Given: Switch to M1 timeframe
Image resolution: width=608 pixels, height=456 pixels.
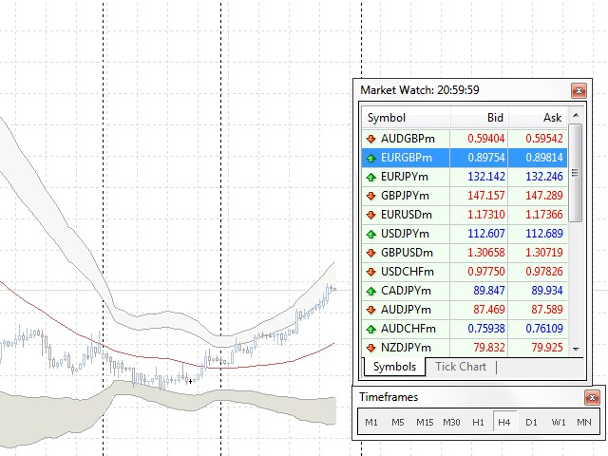Looking at the screenshot, I should (x=371, y=422).
